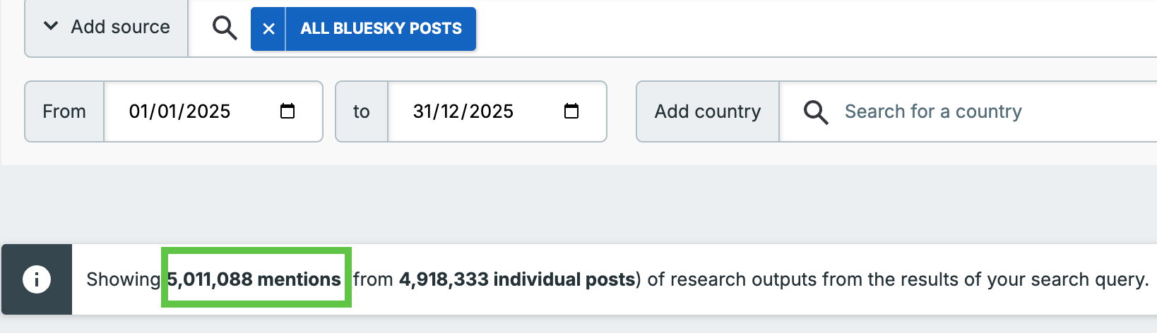Click the source search magnifier icon

[x=225, y=28]
